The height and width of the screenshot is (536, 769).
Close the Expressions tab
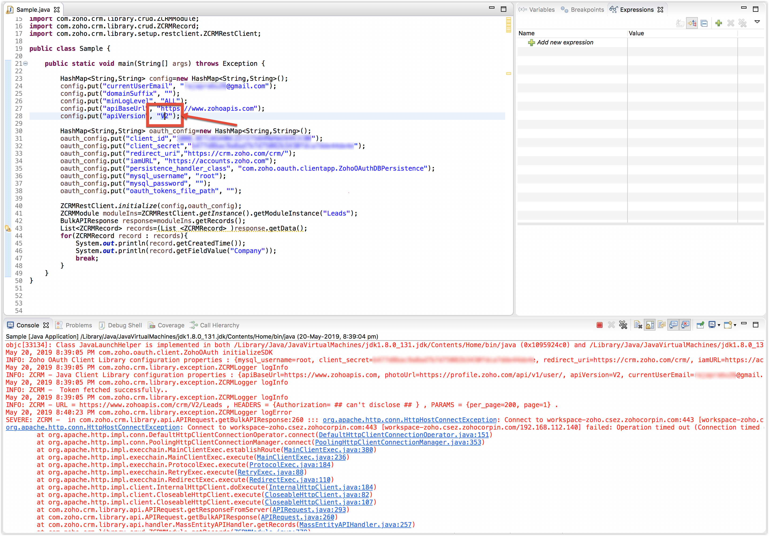pyautogui.click(x=660, y=9)
